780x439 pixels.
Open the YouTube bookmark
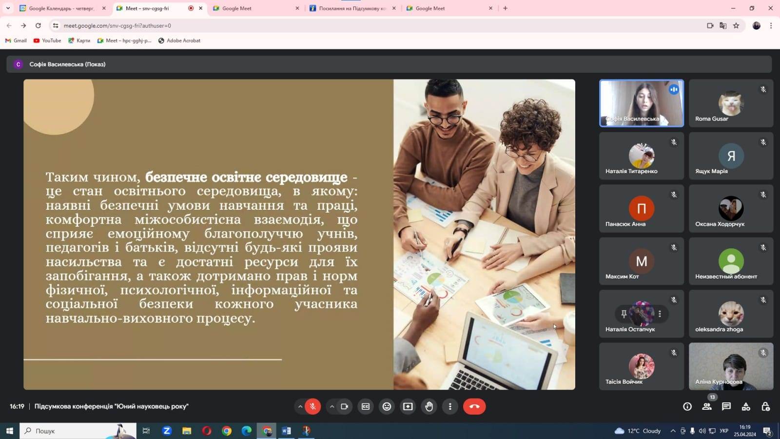tap(47, 40)
